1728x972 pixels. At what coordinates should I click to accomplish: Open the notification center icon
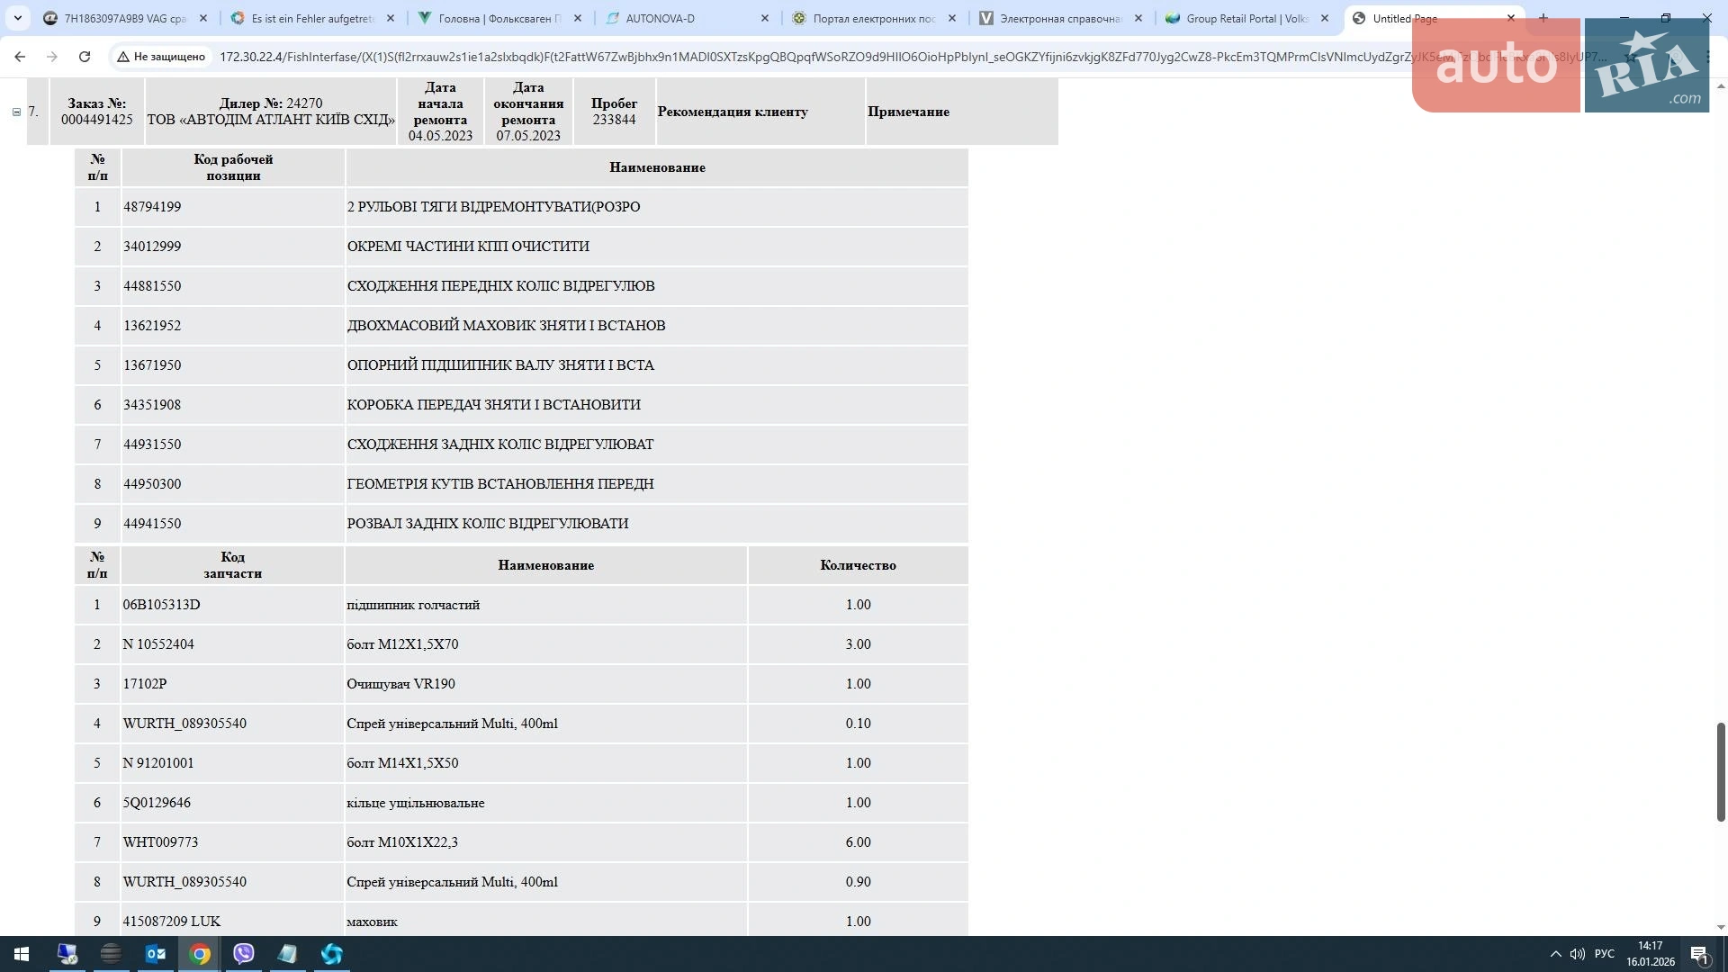point(1699,954)
